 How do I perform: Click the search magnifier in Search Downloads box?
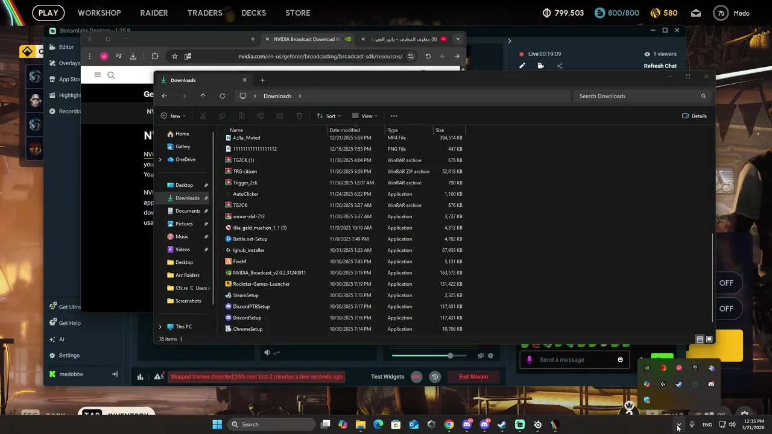(x=703, y=96)
